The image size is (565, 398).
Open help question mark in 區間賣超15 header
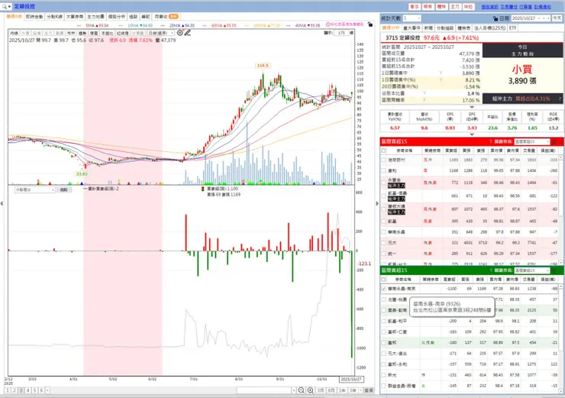491,270
